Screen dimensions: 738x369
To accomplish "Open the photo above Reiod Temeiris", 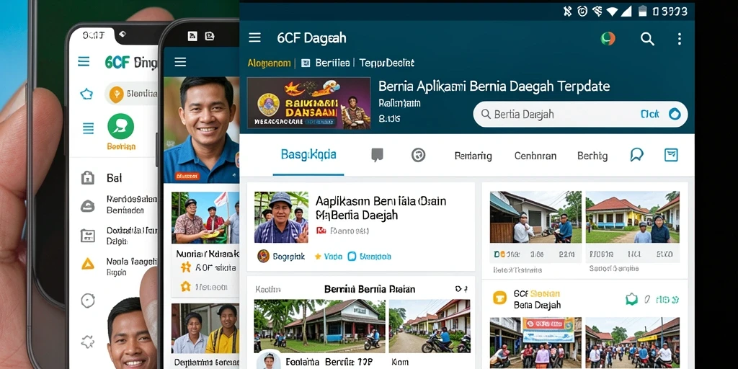I will coord(535,216).
